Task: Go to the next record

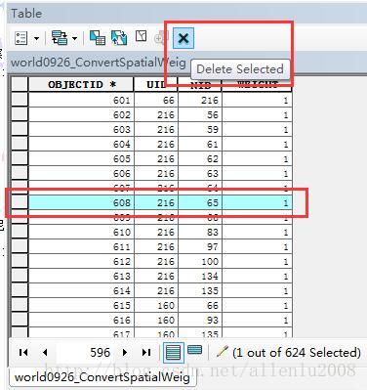Action: coord(125,352)
